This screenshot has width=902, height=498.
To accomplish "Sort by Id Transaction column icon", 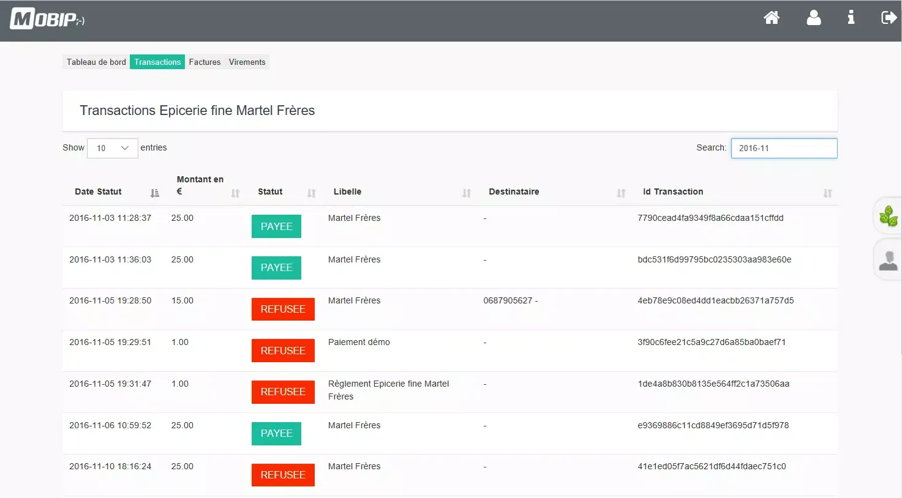I will (x=828, y=193).
